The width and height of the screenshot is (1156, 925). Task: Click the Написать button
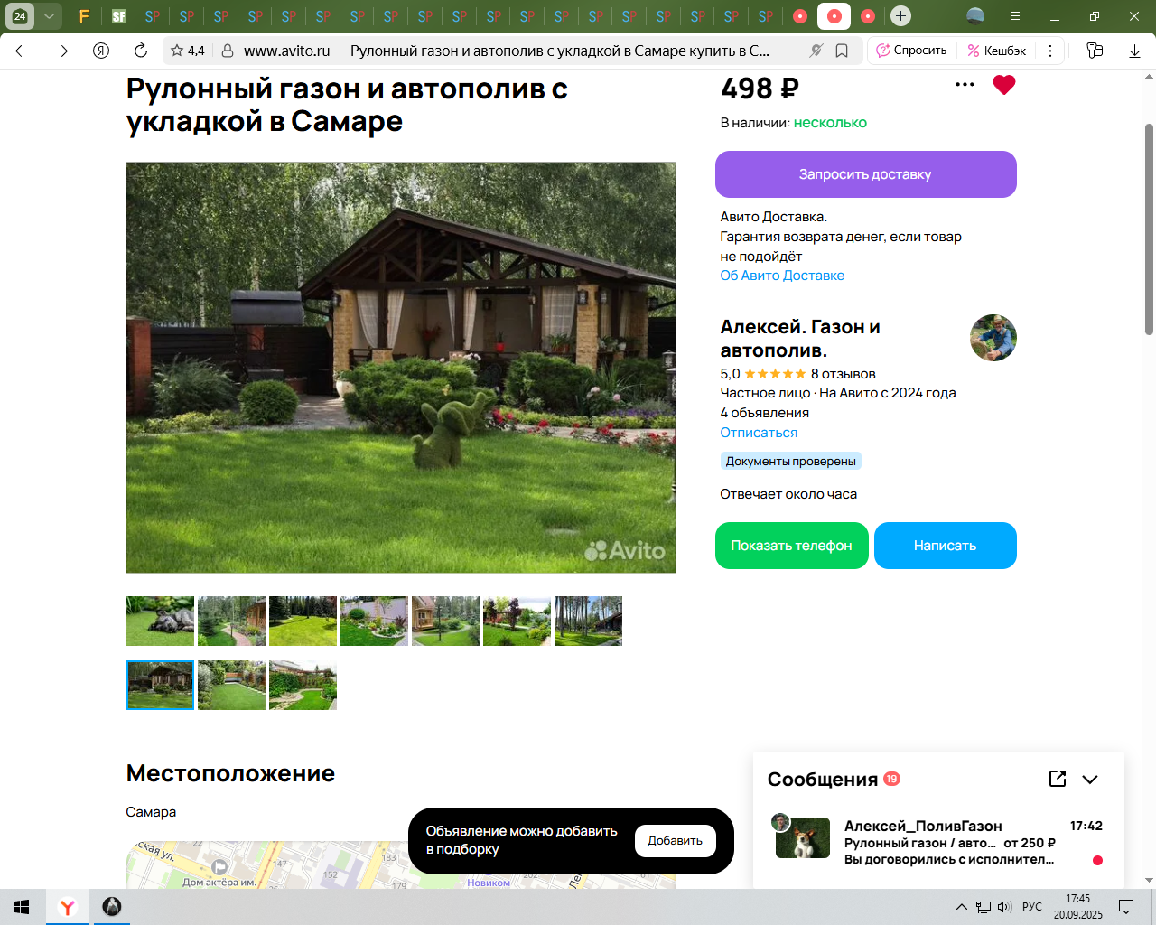coord(946,546)
